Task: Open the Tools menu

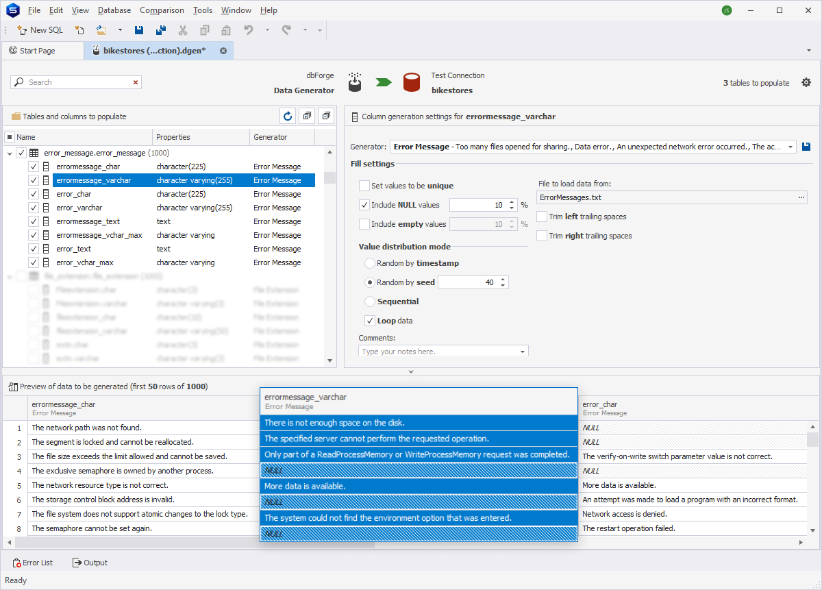Action: (x=203, y=10)
